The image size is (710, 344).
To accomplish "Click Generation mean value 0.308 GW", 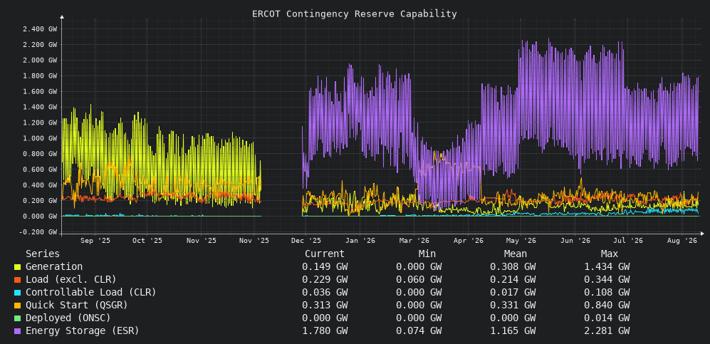I will point(513,267).
